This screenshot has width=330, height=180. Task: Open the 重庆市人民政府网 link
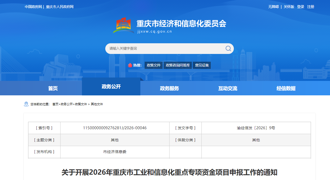pyautogui.click(x=60, y=7)
